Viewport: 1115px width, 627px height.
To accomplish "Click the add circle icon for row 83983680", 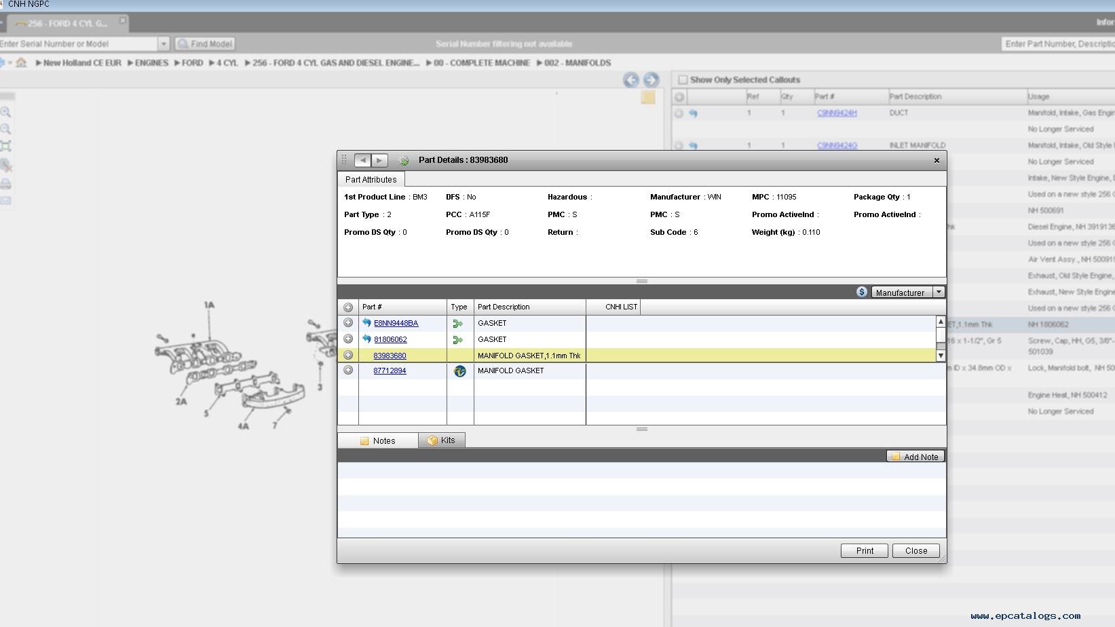I will click(x=348, y=355).
